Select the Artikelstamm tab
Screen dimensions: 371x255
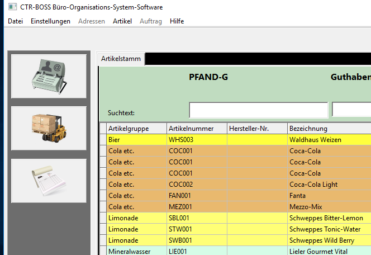point(121,59)
